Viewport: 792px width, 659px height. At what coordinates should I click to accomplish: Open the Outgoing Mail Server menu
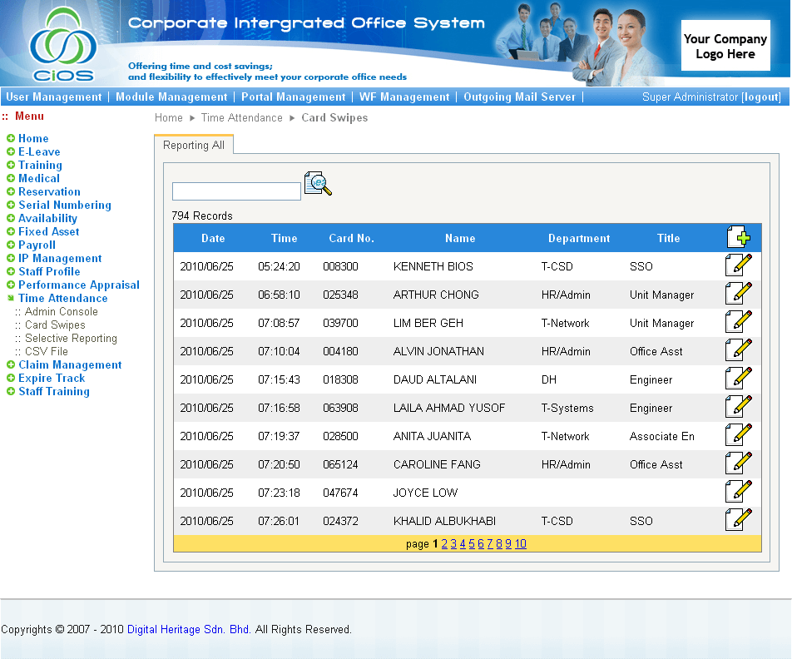pyautogui.click(x=519, y=97)
